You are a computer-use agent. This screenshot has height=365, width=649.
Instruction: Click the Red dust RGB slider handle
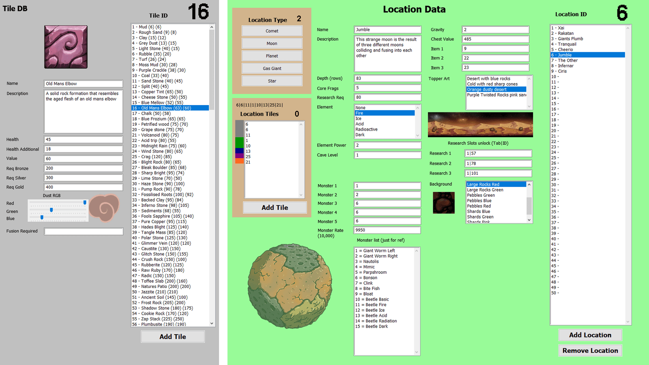click(85, 202)
